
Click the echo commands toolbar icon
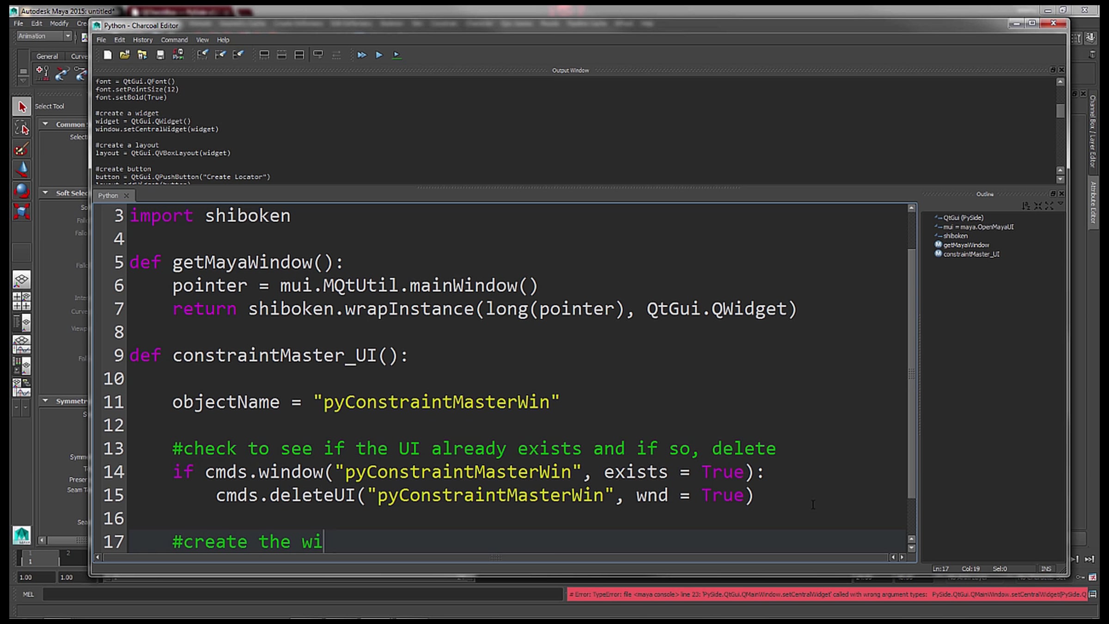(318, 55)
